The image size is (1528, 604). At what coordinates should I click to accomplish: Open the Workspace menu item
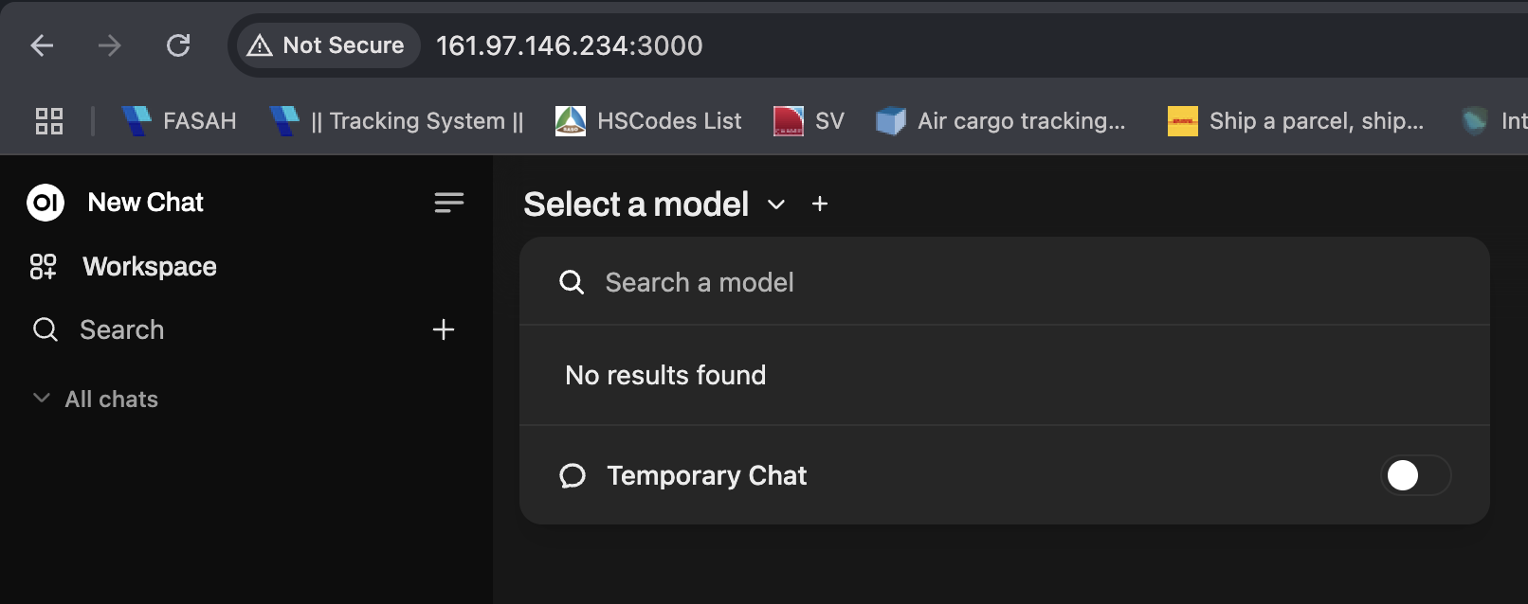coord(150,267)
